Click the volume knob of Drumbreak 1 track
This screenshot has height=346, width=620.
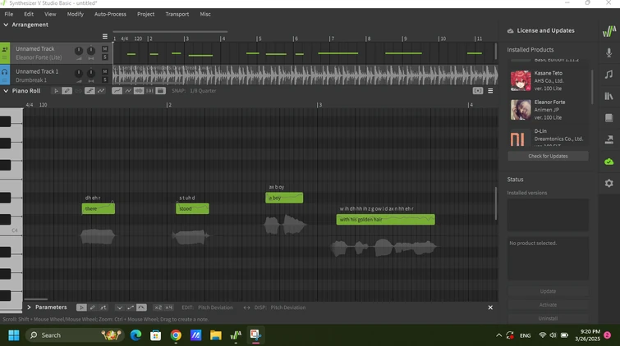tap(79, 73)
